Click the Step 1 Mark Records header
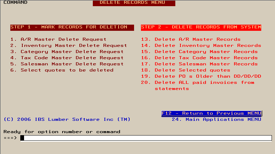Viewport: 275px width, 154px height. pyautogui.click(x=72, y=27)
